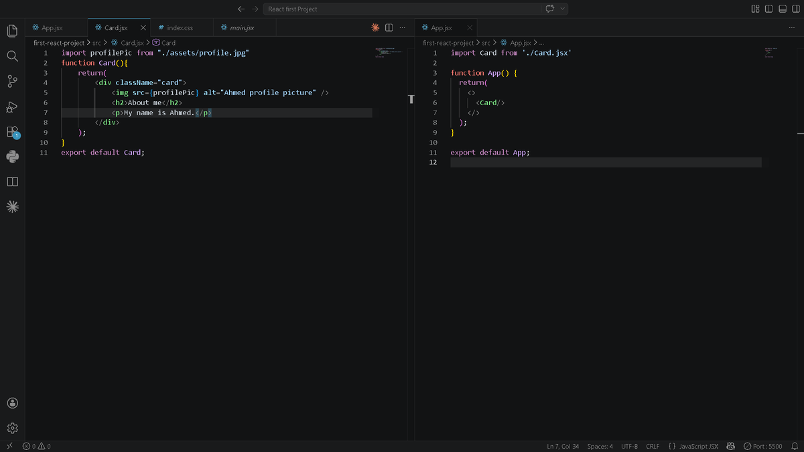The height and width of the screenshot is (452, 804).
Task: Toggle the panel layout control top right
Action: (x=781, y=8)
